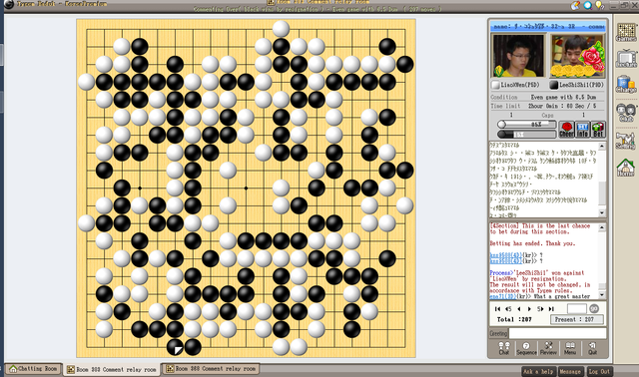
Task: Jump to the first move
Action: point(497,309)
